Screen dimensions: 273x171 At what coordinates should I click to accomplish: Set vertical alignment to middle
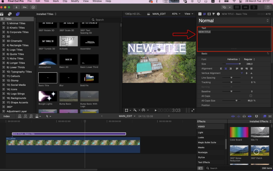[247, 73]
